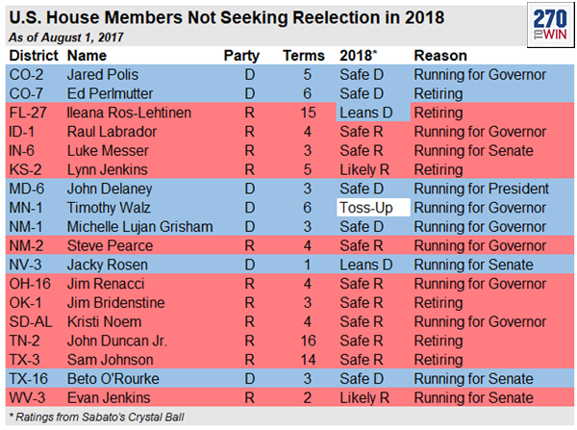Click the WV-3 Evan Jenkins row district
The height and width of the screenshot is (430, 577).
[x=27, y=398]
